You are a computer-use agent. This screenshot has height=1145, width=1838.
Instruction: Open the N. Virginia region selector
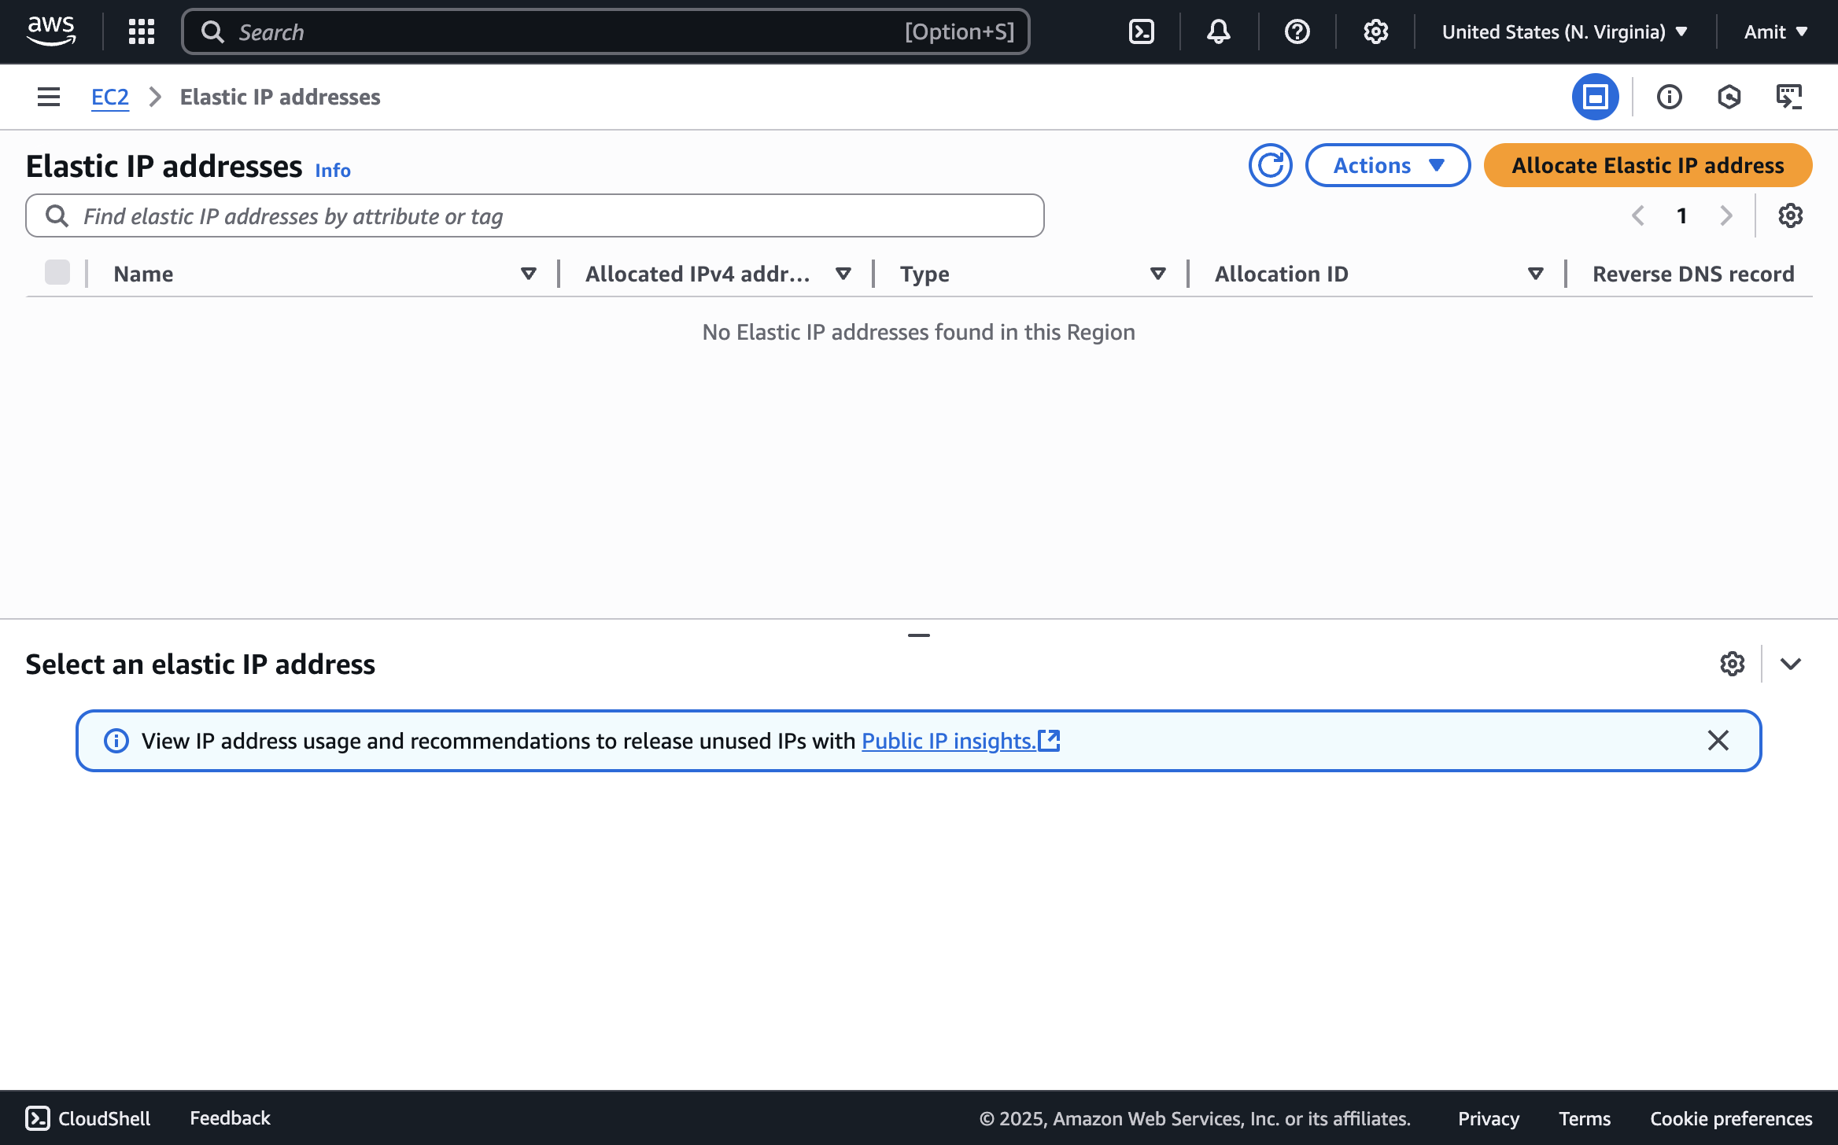pos(1564,31)
